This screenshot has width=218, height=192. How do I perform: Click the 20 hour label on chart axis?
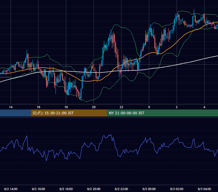(94, 107)
